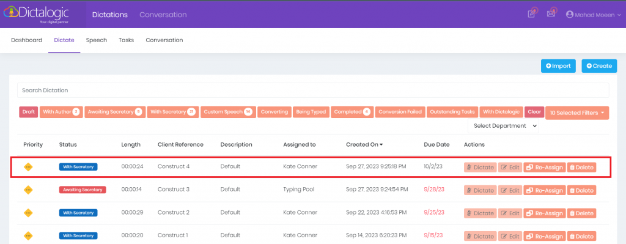
Task: Open the Select Department dropdown
Action: 503,126
